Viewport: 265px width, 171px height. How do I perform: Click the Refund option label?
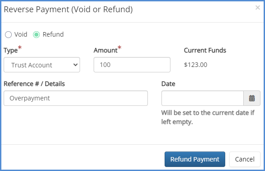point(53,34)
